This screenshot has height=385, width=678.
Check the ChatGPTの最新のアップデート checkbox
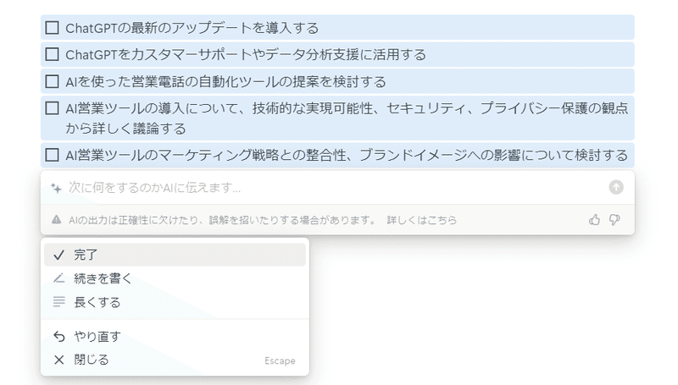(x=53, y=28)
